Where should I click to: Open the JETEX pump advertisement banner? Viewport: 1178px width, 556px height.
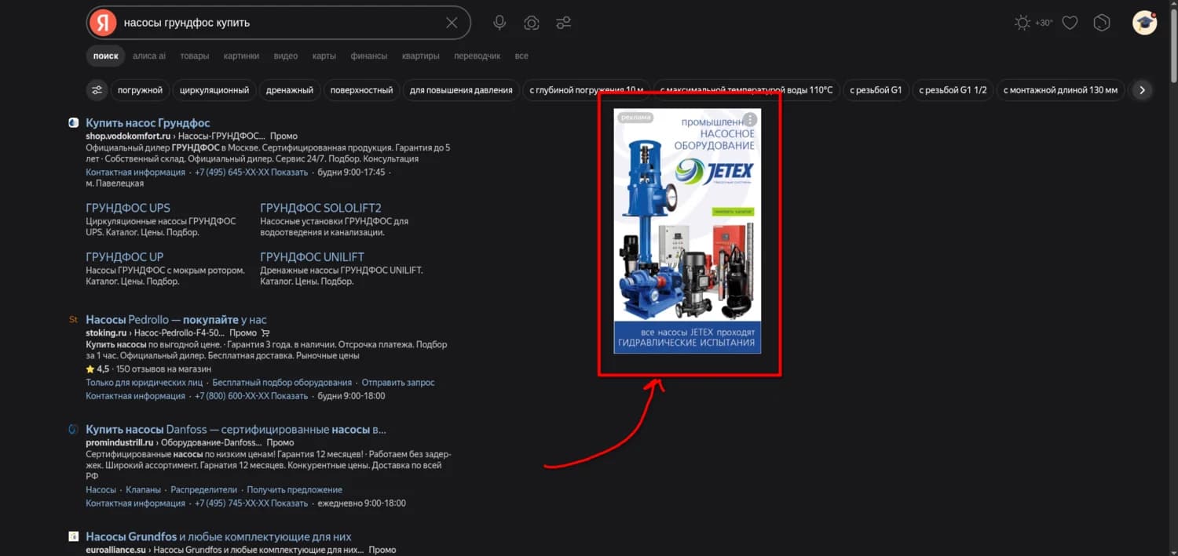687,231
